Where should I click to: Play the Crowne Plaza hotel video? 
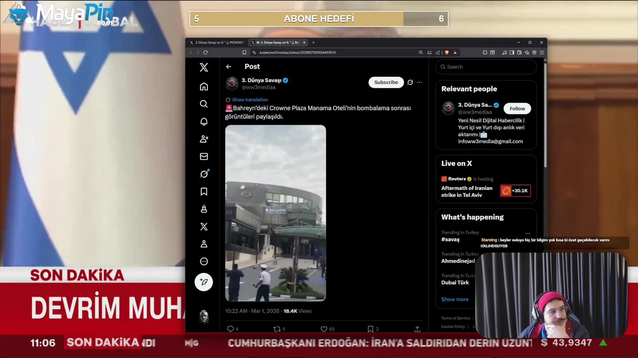click(276, 213)
